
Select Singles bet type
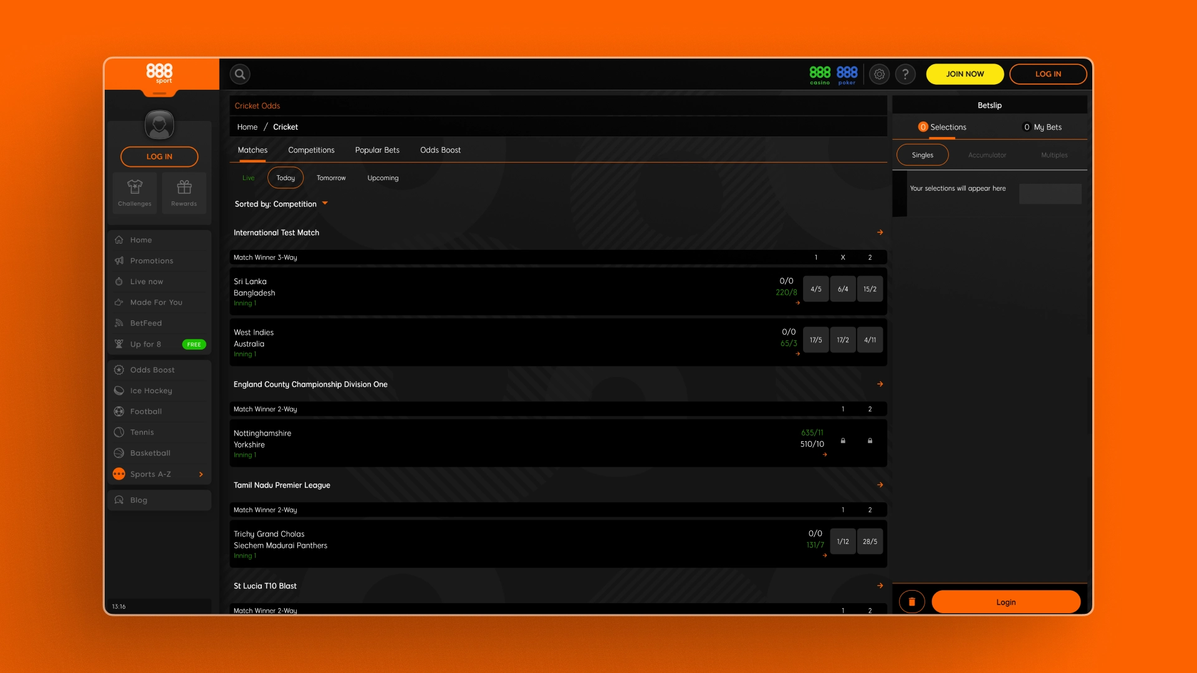922,155
